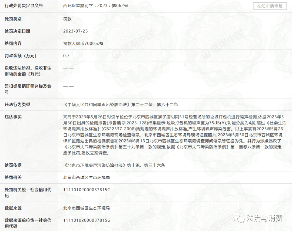Click the 处罚类别 label
The height and width of the screenshot is (231, 292).
coord(13,19)
